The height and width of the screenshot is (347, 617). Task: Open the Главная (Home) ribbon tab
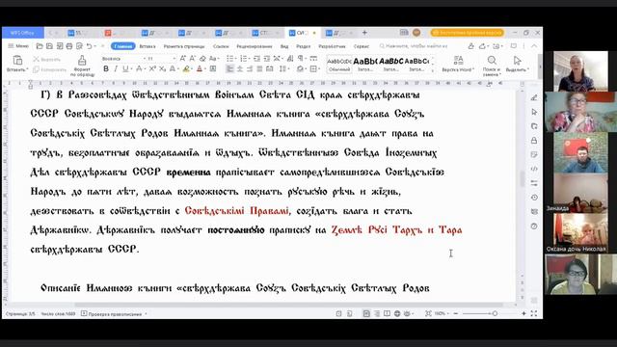pos(122,46)
